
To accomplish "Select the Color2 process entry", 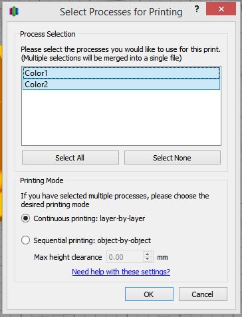I will tap(121, 85).
